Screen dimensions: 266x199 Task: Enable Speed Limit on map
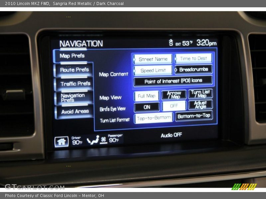pos(153,70)
